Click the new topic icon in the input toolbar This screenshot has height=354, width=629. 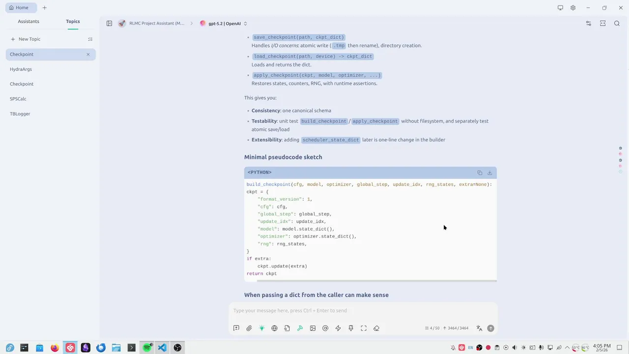pos(236,328)
